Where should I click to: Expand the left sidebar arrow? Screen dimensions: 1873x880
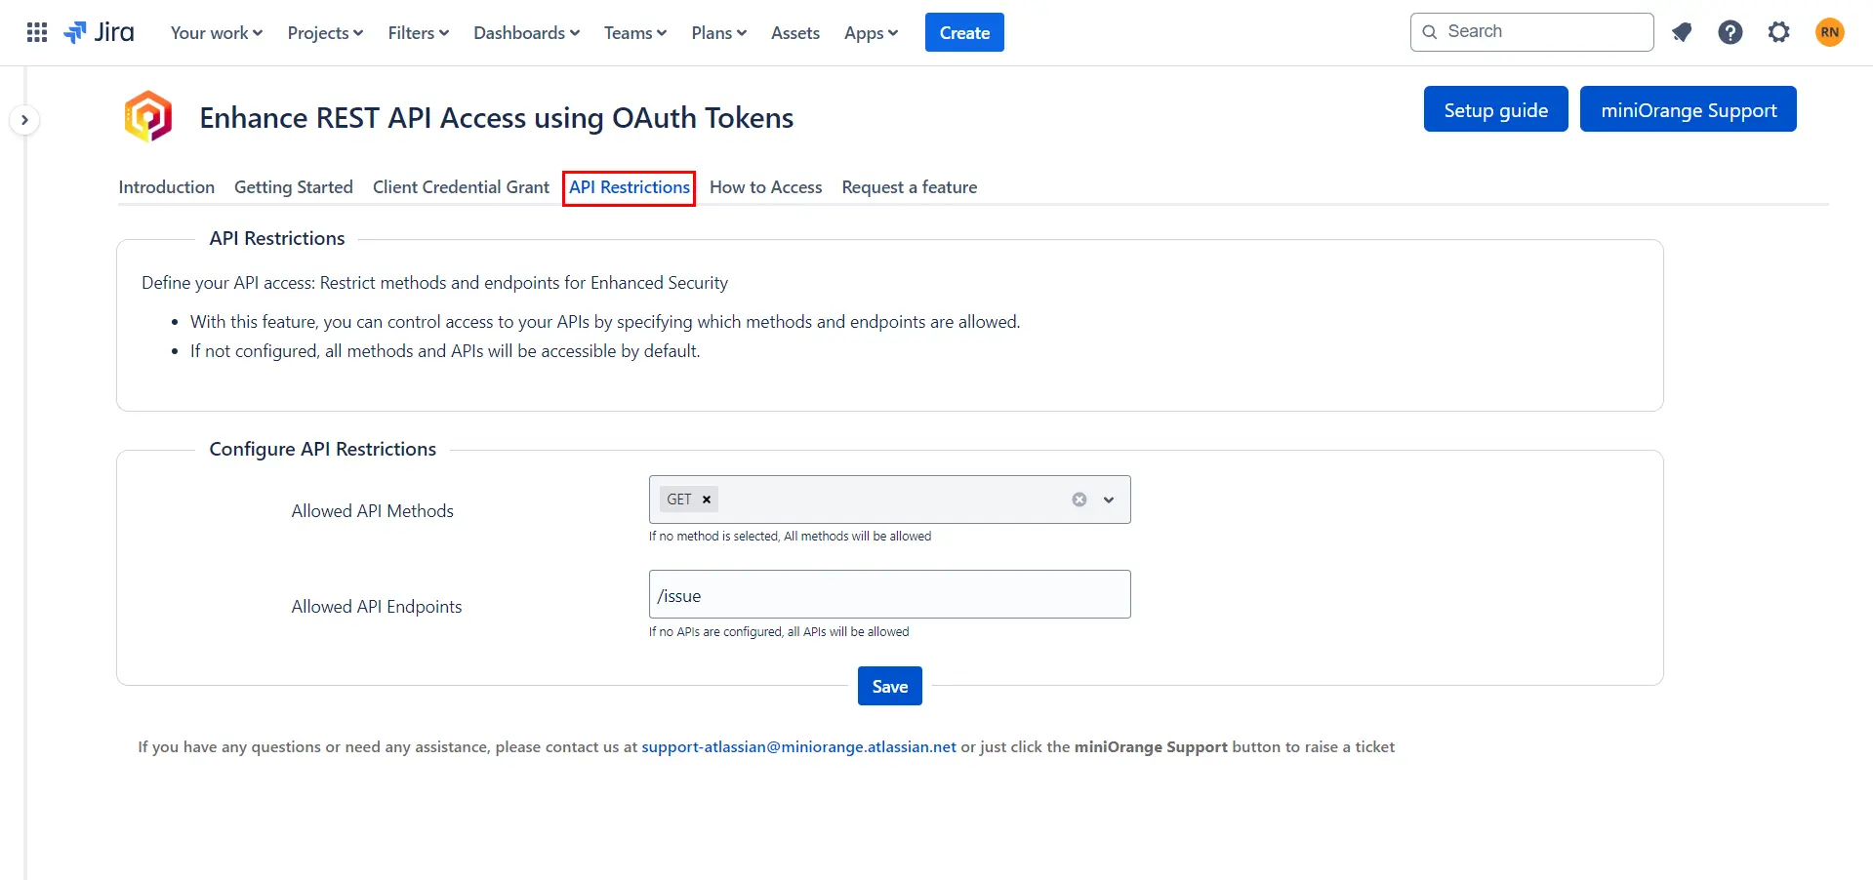[x=24, y=120]
